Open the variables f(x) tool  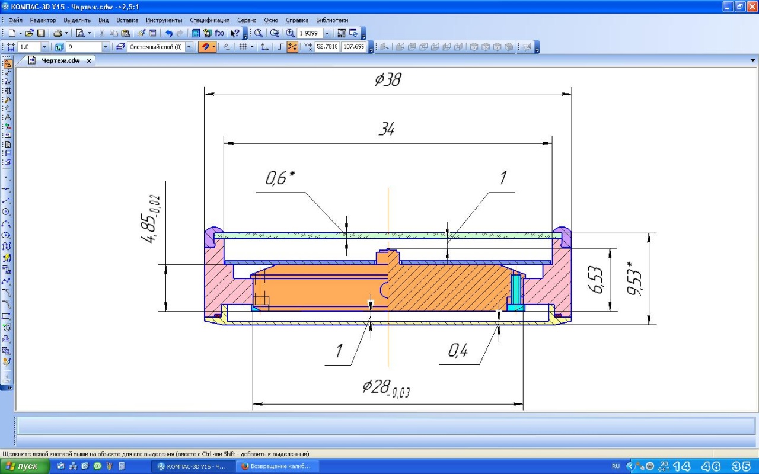pyautogui.click(x=219, y=33)
